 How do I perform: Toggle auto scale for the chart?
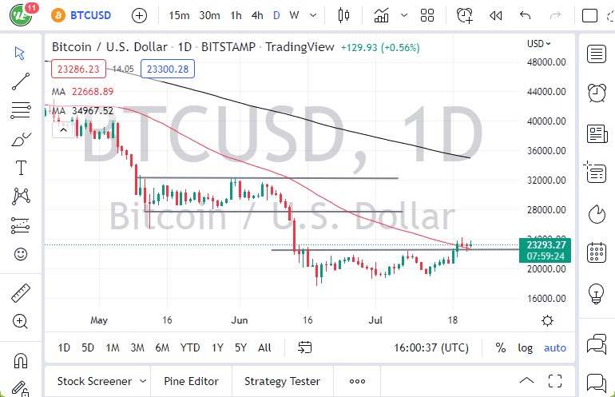[x=554, y=347]
